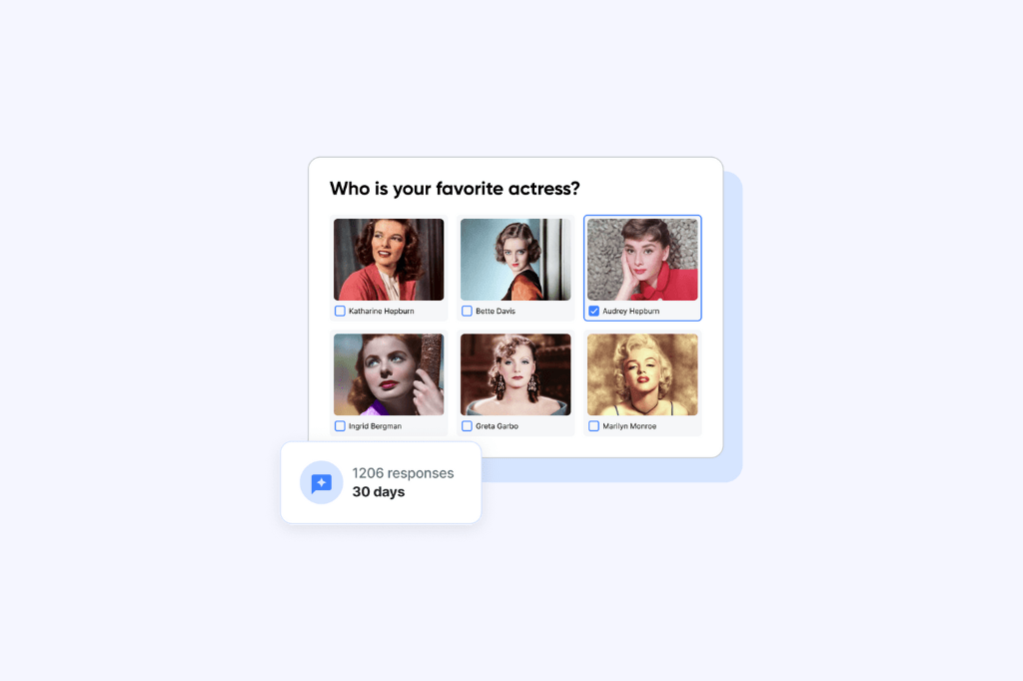The width and height of the screenshot is (1023, 681).
Task: Tick the Greta Garbo checkbox
Action: (467, 426)
